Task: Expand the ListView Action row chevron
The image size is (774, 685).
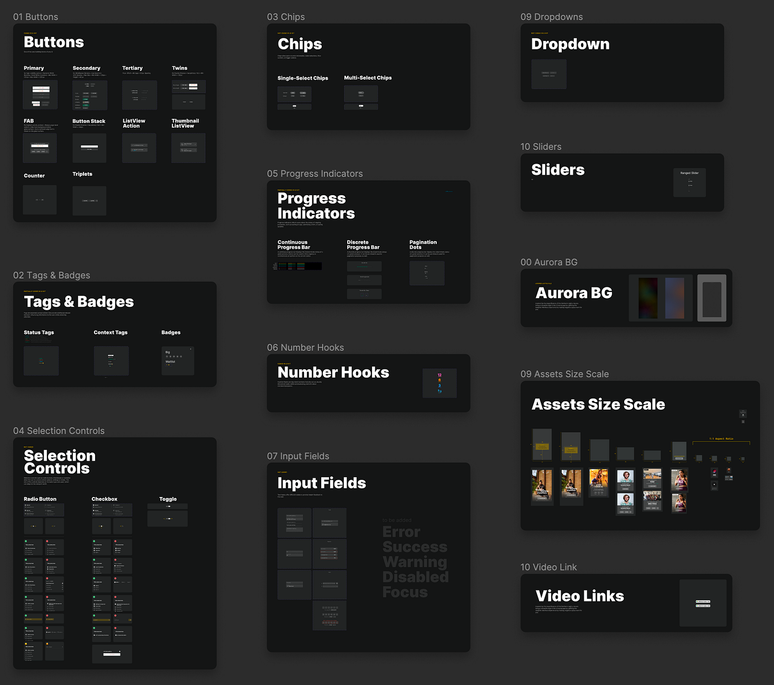Action: point(145,145)
